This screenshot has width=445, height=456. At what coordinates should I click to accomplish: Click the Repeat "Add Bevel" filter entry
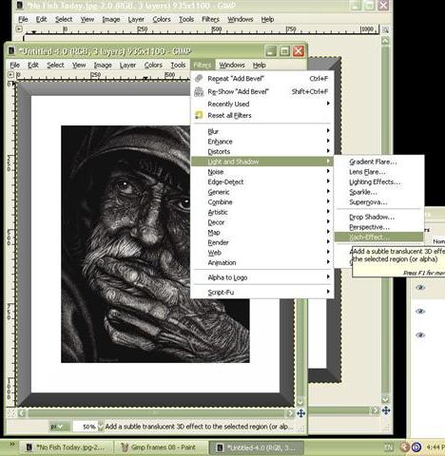262,79
